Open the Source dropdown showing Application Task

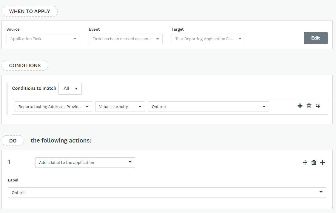click(43, 39)
